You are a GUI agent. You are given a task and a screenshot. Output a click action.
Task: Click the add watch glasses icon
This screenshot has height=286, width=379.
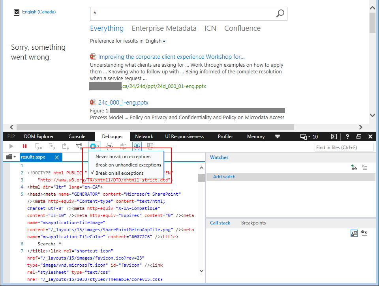354,168
